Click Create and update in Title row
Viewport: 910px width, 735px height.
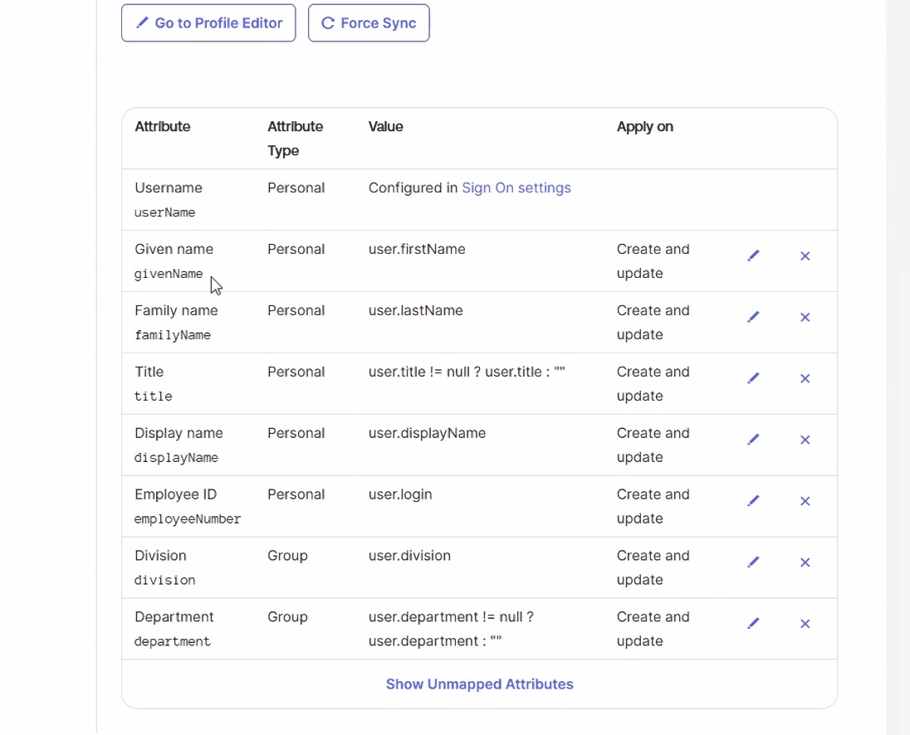pyautogui.click(x=653, y=384)
